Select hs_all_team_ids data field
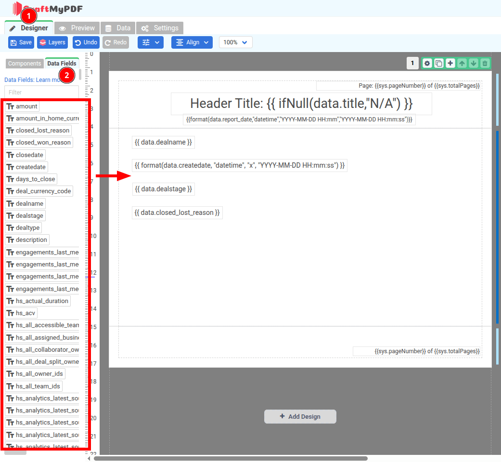 34,386
